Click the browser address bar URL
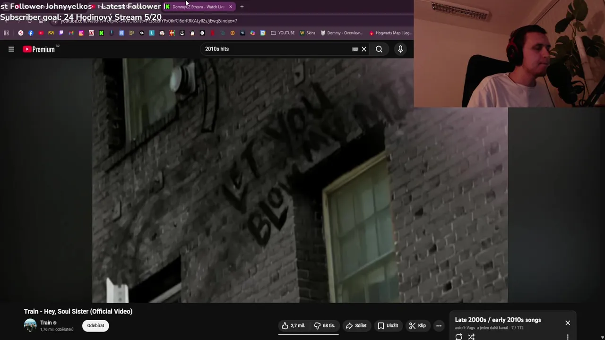This screenshot has height=340, width=605. pyautogui.click(x=149, y=21)
